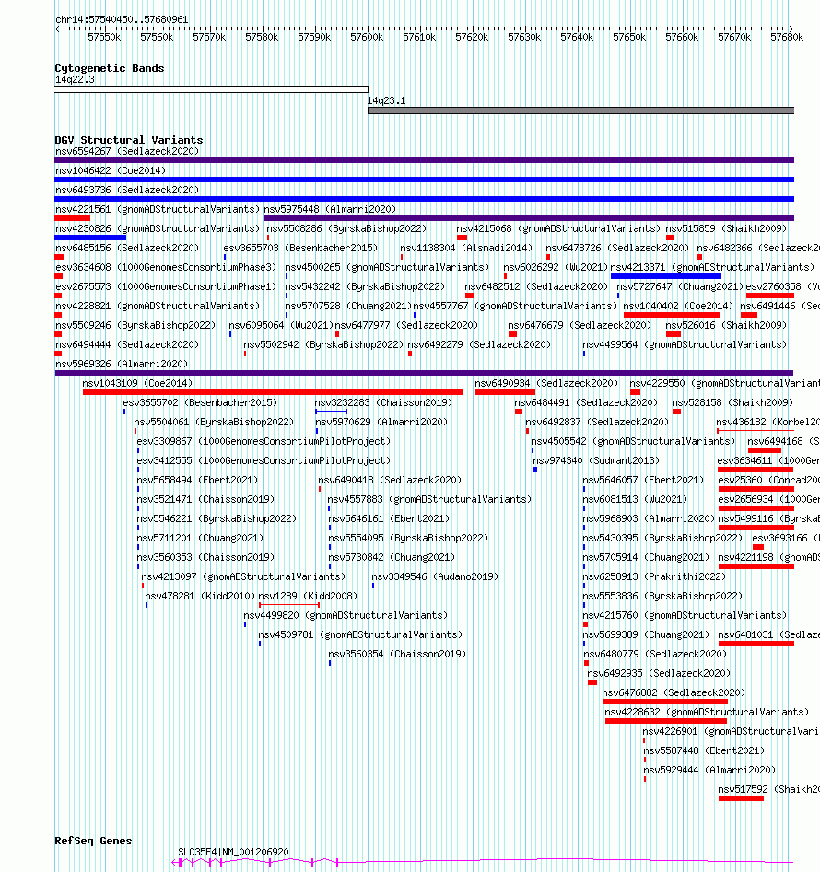Open esv2675573 1000GenomesConsortiumPhase1 label
Viewport: 820px width, 872px height.
[x=166, y=287]
